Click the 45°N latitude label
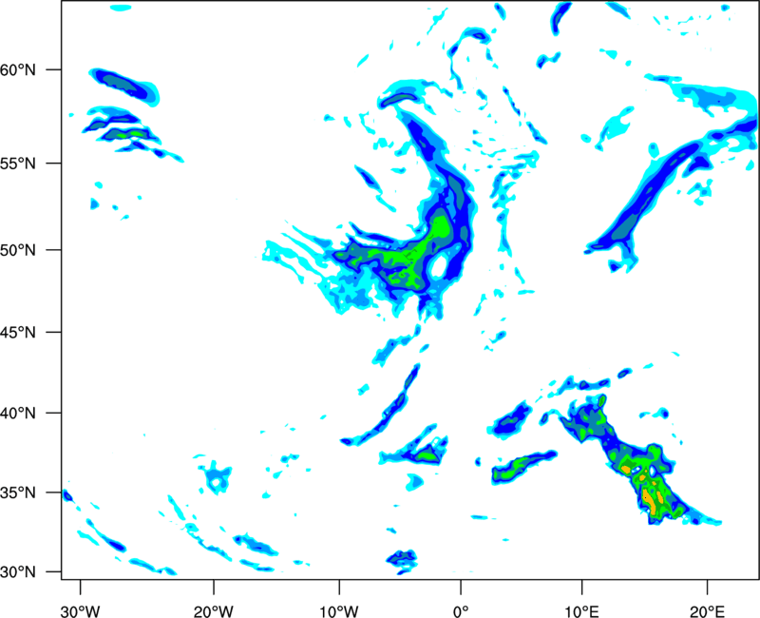This screenshot has height=618, width=760. tap(18, 332)
